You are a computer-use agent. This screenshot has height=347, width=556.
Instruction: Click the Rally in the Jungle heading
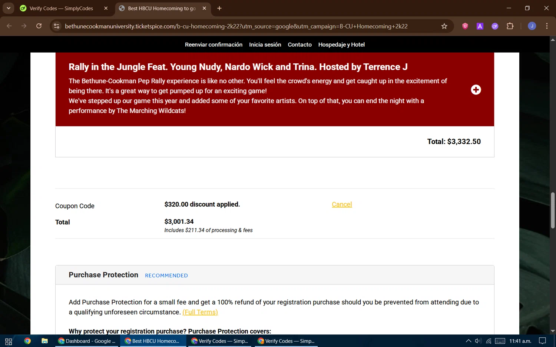pos(238,67)
